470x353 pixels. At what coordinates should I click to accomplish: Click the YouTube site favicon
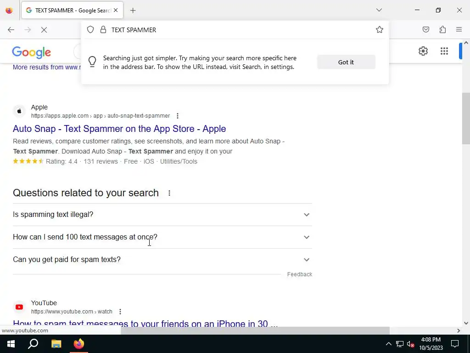pos(19,307)
